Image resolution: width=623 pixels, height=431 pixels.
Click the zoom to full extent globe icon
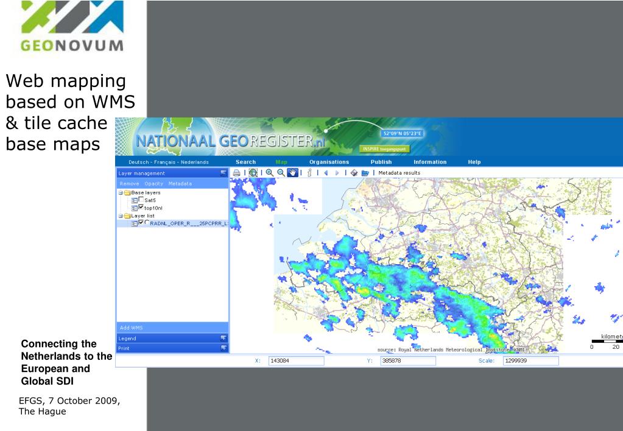[x=253, y=173]
